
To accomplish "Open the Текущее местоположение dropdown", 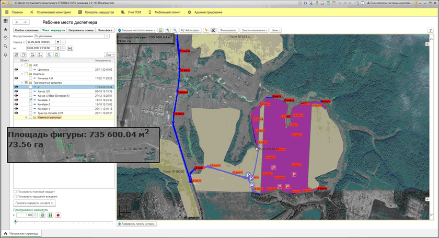I will click(136, 30).
